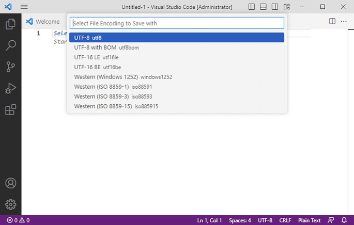Click the Select File Encoding input field
This screenshot has height=225, width=354.
tap(177, 23)
